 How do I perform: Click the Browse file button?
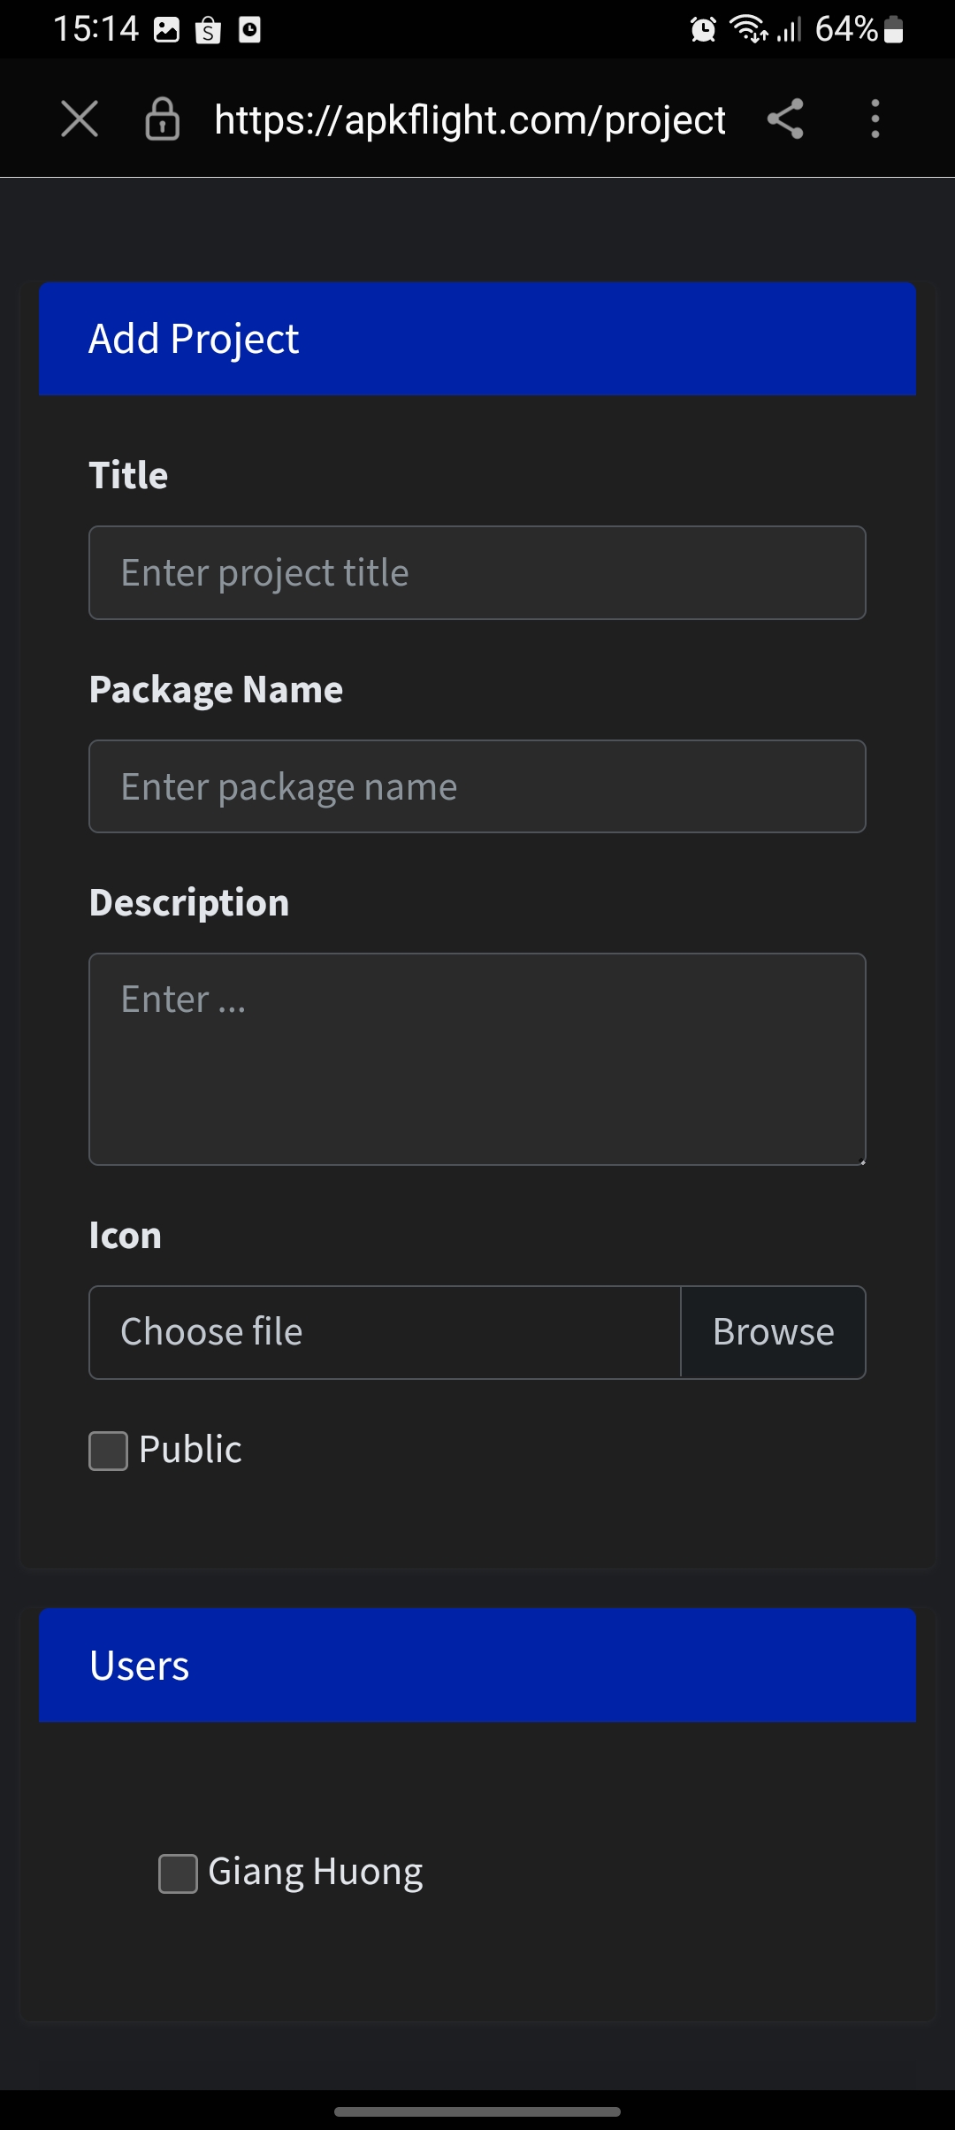click(x=773, y=1332)
